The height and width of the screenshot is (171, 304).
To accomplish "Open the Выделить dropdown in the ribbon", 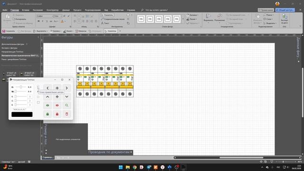I will [x=269, y=23].
